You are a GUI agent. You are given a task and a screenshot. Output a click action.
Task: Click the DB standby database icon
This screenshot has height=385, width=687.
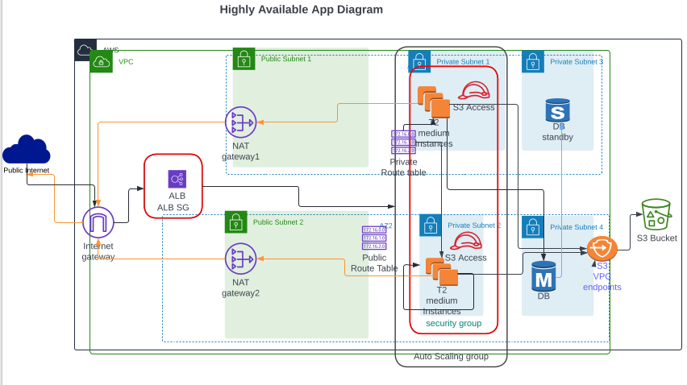click(x=557, y=111)
